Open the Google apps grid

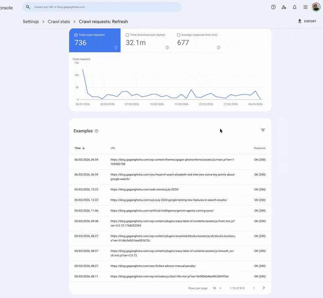point(305,7)
